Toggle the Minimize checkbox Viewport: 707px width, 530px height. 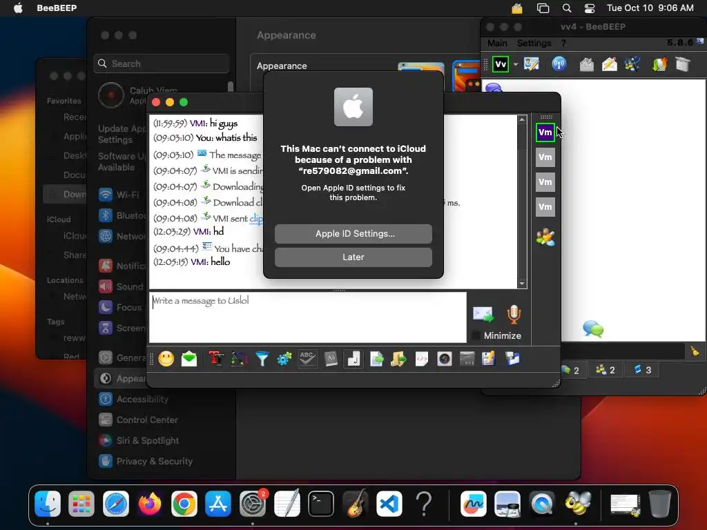[x=475, y=335]
